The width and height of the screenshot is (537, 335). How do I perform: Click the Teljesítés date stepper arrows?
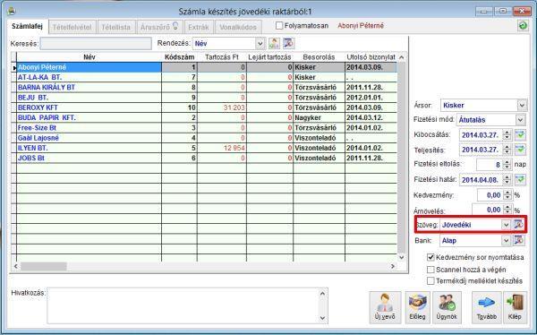[507, 150]
